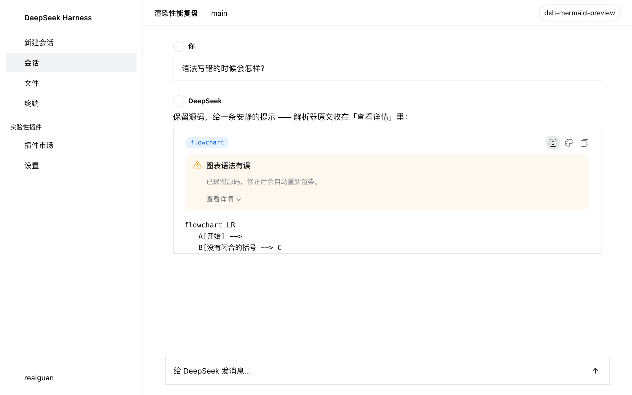
Task: Focus the 给 DeepSeek 发消息 input field
Action: (388, 371)
